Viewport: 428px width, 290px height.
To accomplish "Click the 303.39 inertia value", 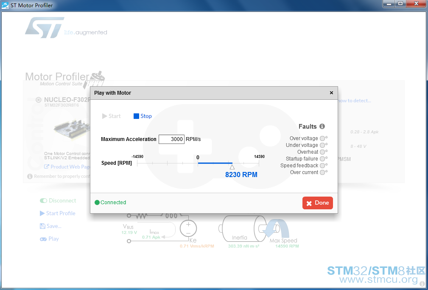I will pyautogui.click(x=244, y=246).
